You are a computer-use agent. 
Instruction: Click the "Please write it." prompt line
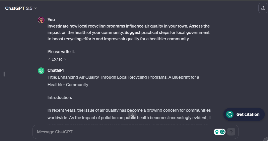pyautogui.click(x=61, y=51)
